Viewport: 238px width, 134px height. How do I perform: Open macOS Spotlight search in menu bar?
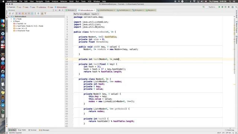click(230, 1)
